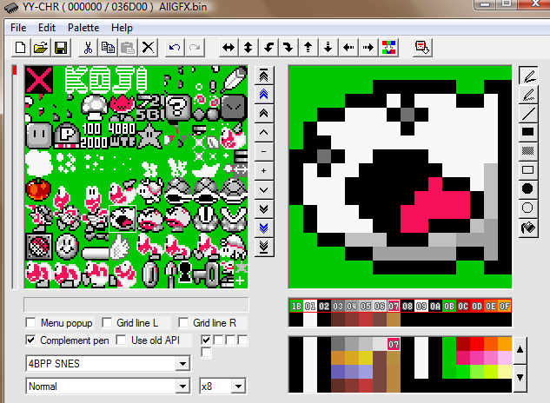Viewport: 550px width, 403px height.
Task: Undo the last edit
Action: click(175, 48)
